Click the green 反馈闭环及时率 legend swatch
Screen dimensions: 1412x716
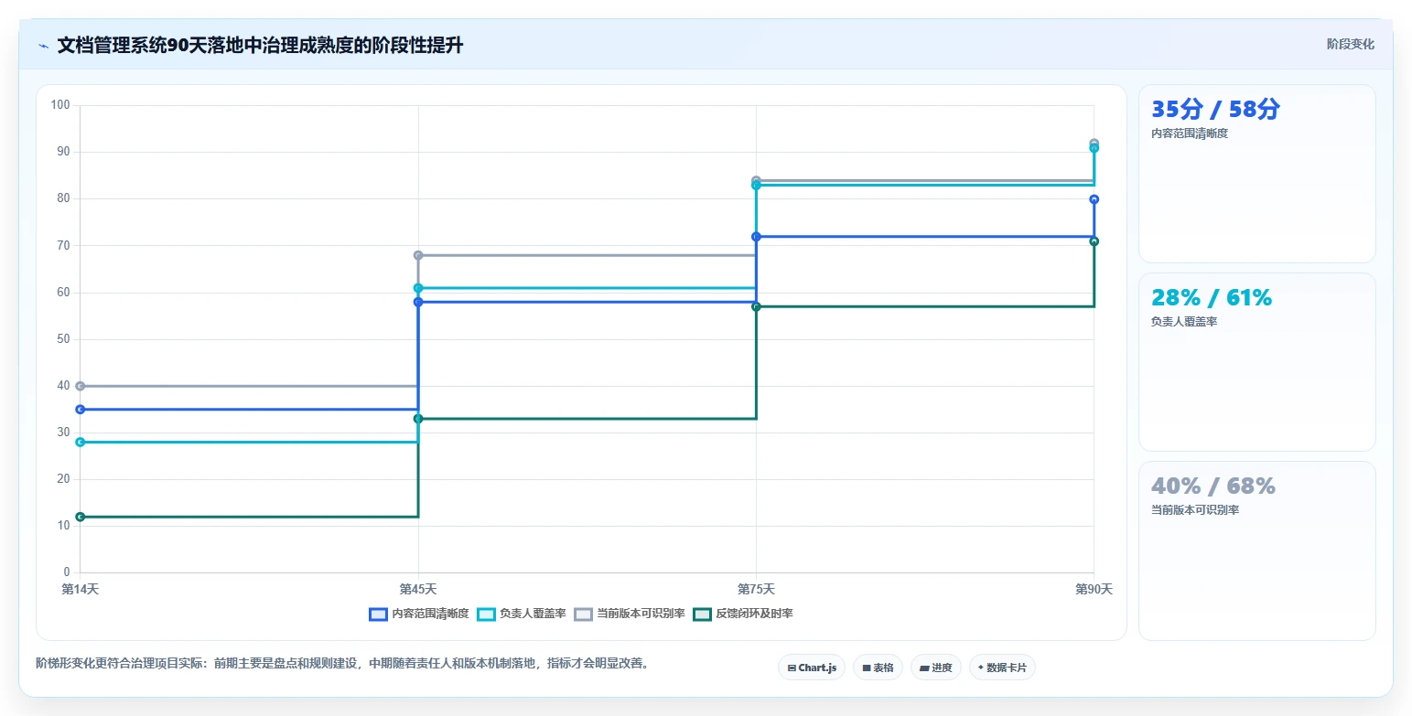point(703,614)
